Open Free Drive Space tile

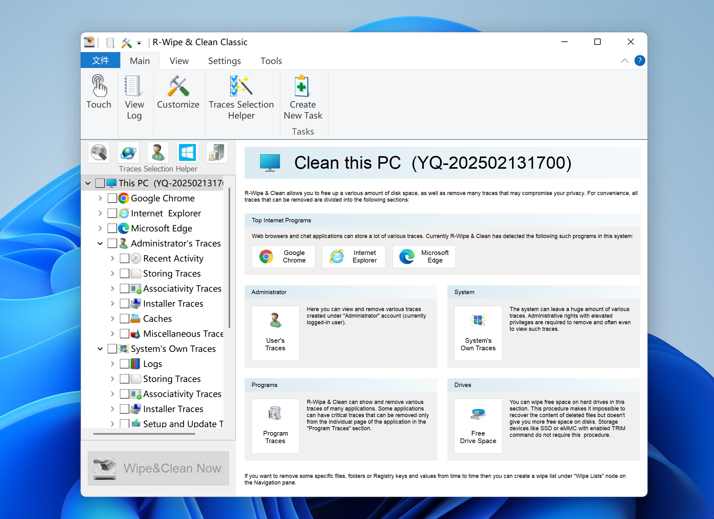478,426
